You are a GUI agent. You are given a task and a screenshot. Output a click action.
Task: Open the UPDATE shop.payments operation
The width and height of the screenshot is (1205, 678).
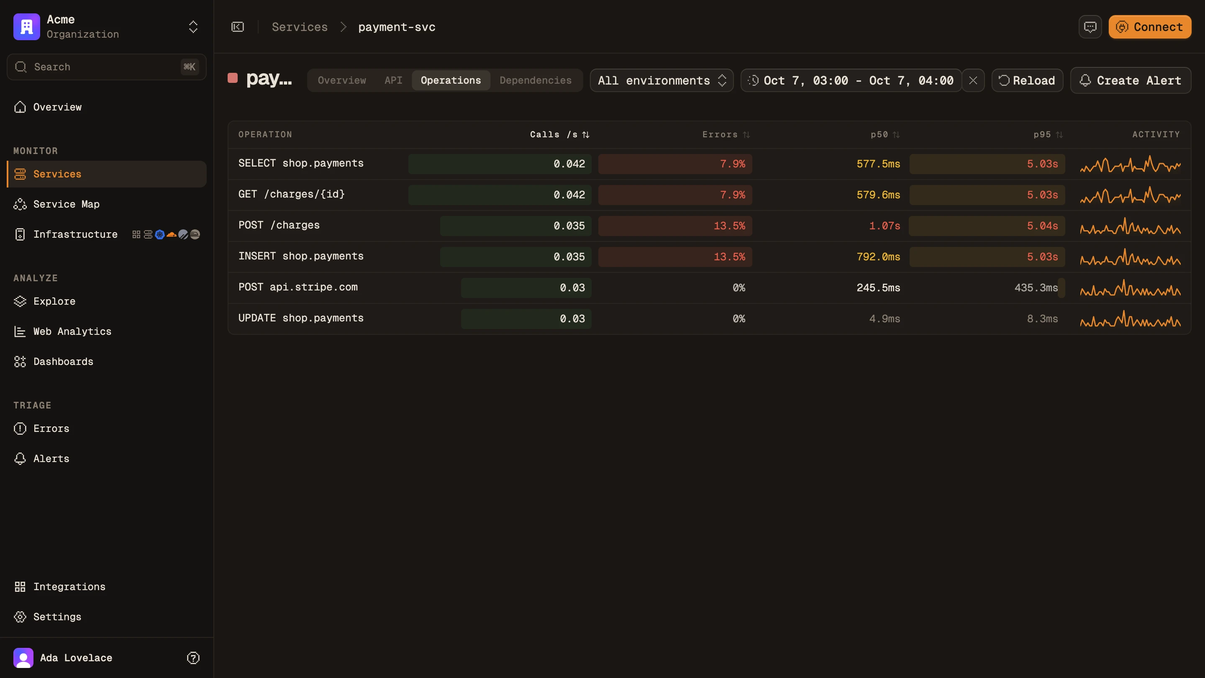tap(709, 318)
